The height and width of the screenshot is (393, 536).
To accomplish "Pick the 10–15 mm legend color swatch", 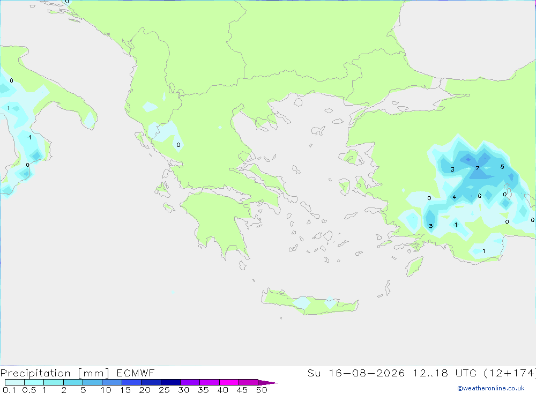I will (x=112, y=382).
